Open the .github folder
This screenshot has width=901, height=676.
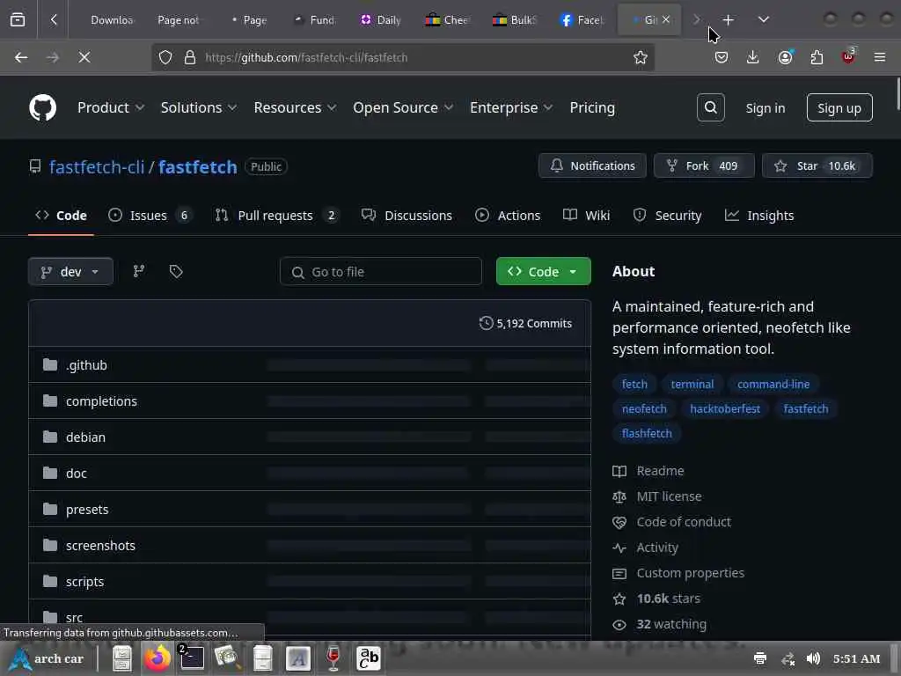[x=86, y=365]
